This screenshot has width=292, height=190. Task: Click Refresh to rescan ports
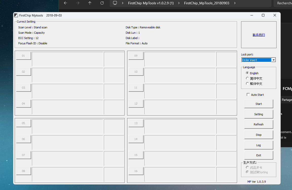259,124
